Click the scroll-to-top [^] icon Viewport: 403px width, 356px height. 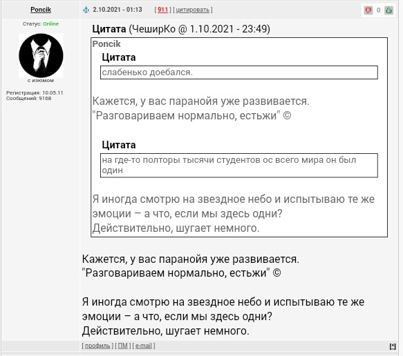click(x=393, y=346)
